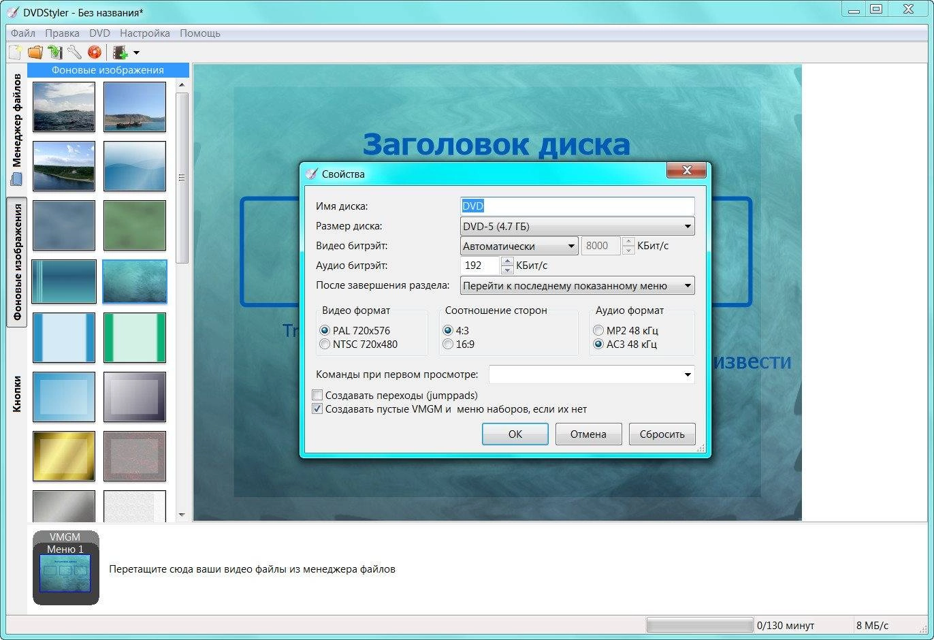The width and height of the screenshot is (934, 640).
Task: Open the Видео битрэйт Автоматически dropdown
Action: [519, 246]
